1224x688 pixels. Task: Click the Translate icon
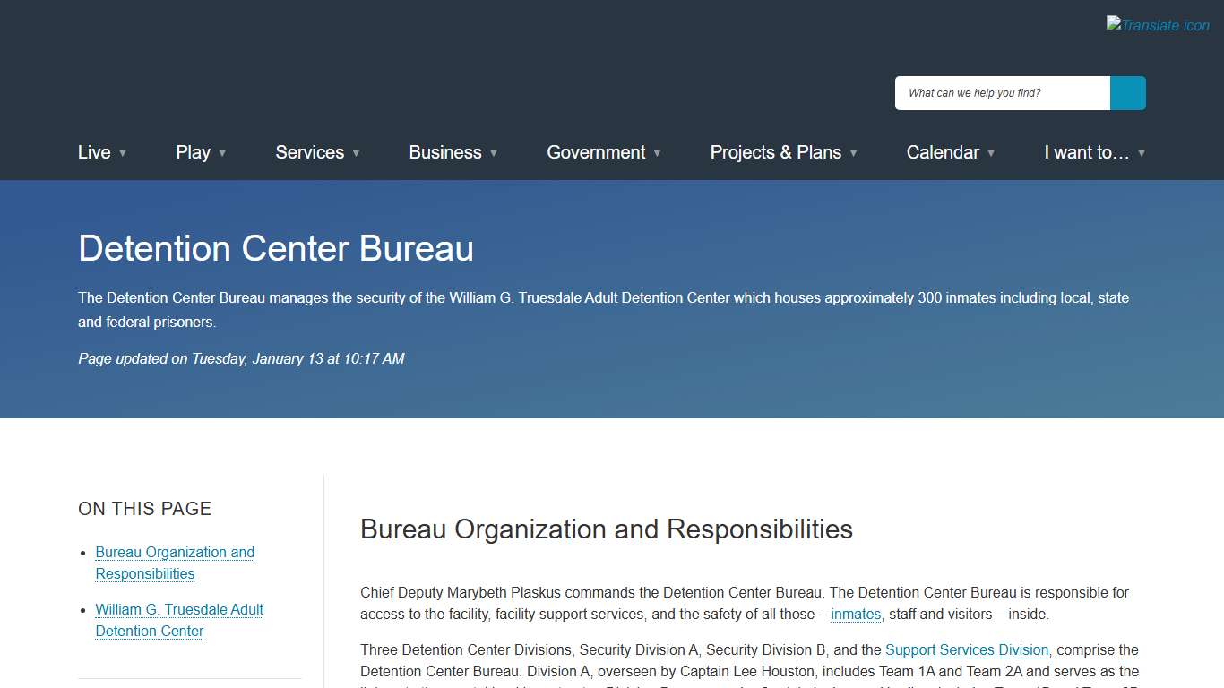coord(1158,25)
